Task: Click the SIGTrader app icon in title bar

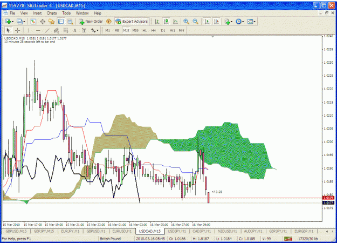Action: 5,5
